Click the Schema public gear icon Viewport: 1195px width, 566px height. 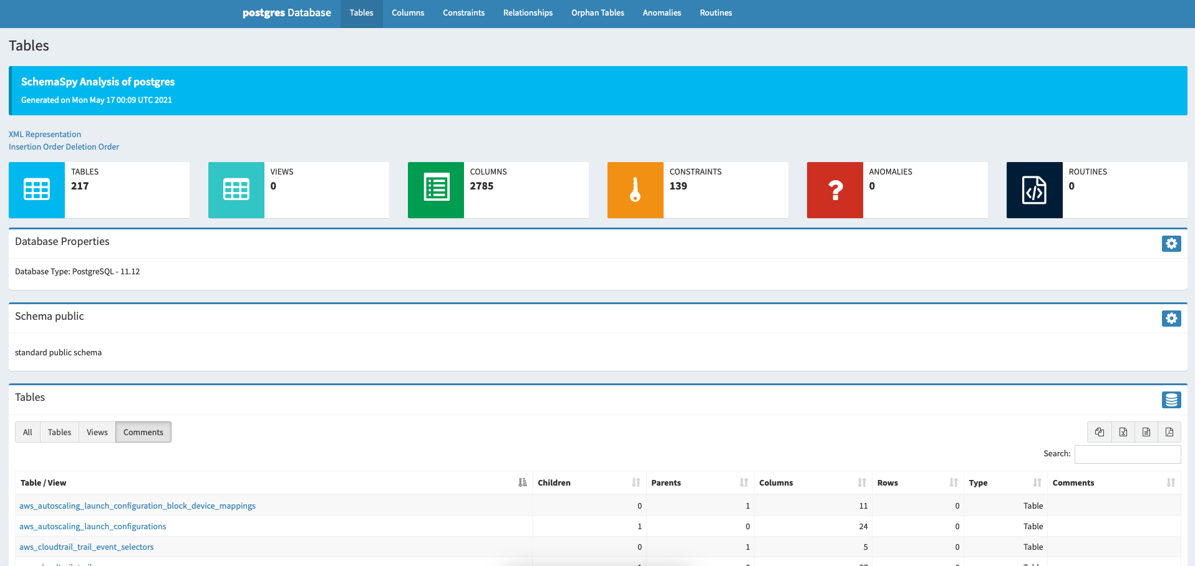click(1171, 319)
